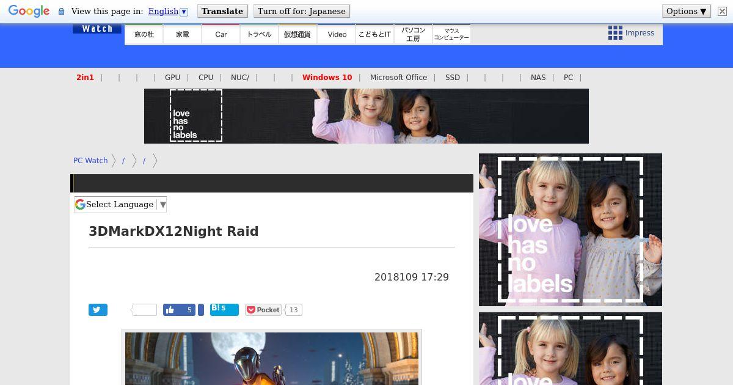Click the secure lock icon in translate bar

tap(61, 11)
